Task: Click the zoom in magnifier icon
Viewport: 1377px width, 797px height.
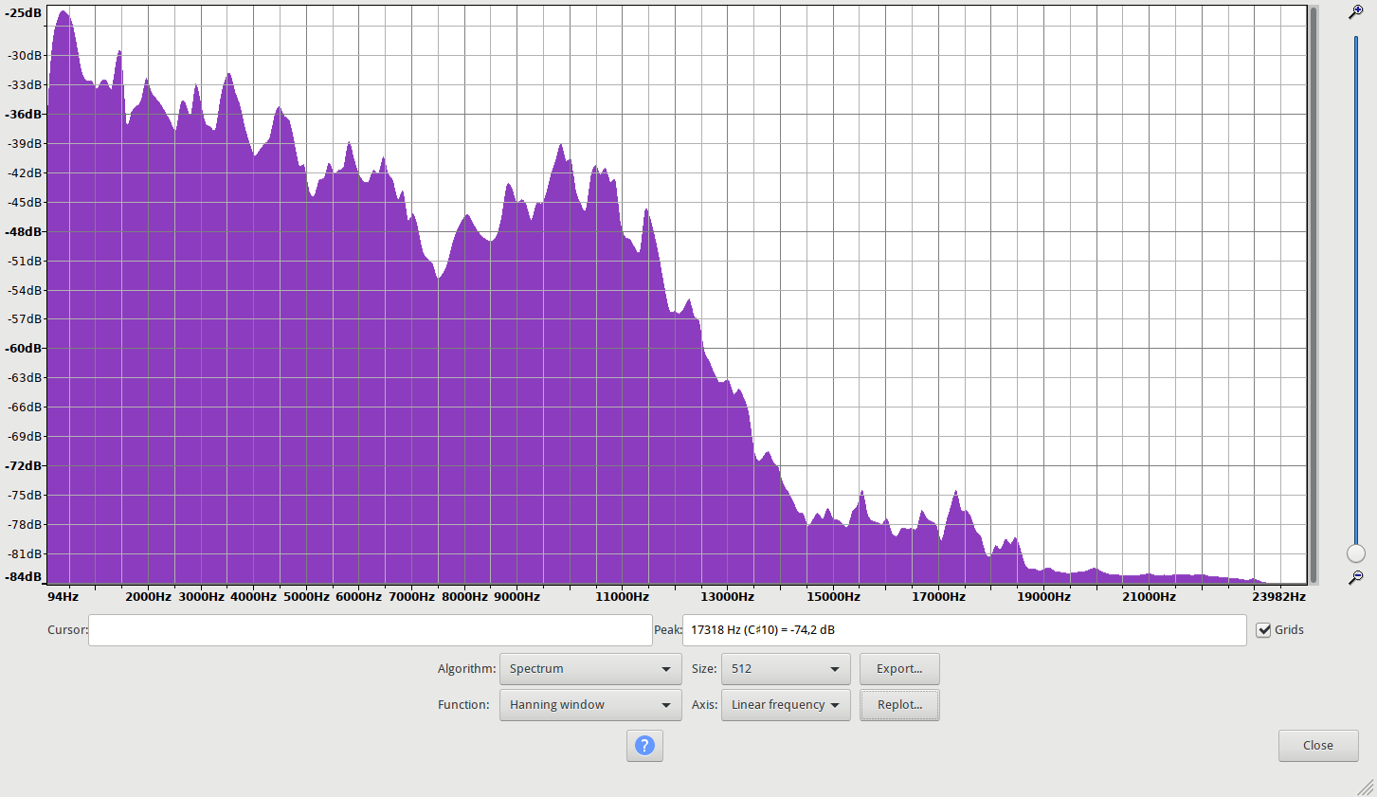Action: [x=1356, y=12]
